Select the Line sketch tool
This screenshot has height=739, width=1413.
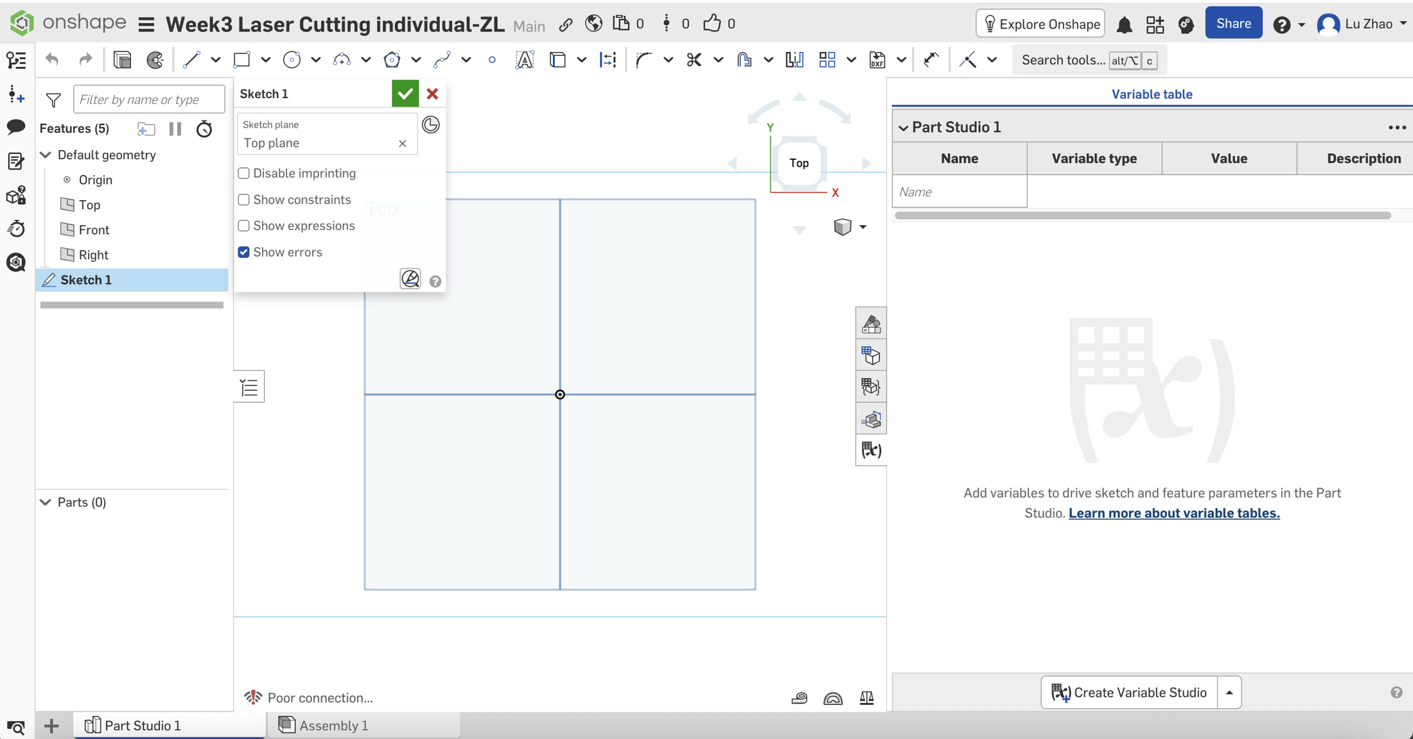pyautogui.click(x=191, y=60)
